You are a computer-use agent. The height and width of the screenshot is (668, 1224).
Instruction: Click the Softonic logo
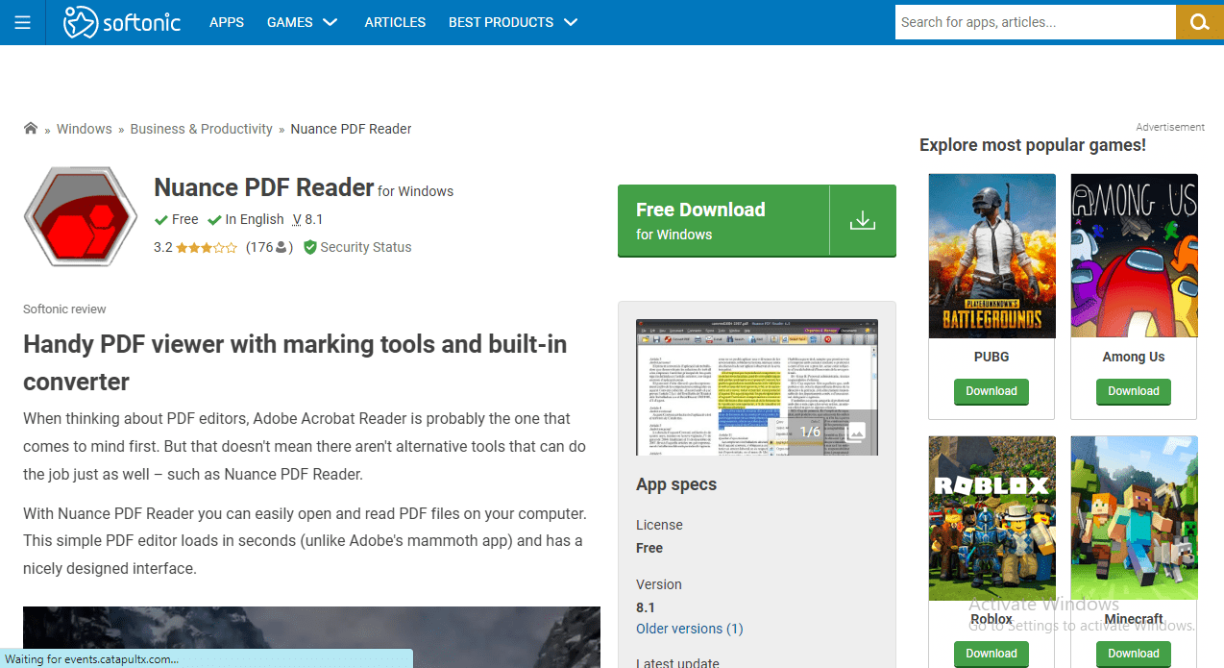[122, 22]
